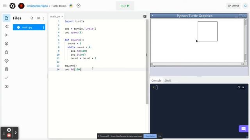
Task: Switch to the main.py editor tab
Action: point(55,16)
